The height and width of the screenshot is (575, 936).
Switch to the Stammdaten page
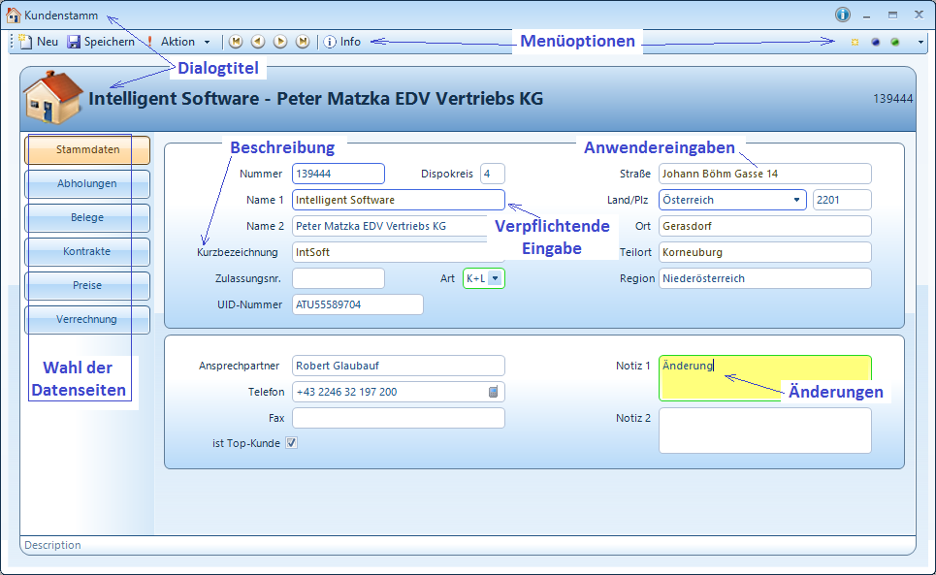pyautogui.click(x=87, y=149)
